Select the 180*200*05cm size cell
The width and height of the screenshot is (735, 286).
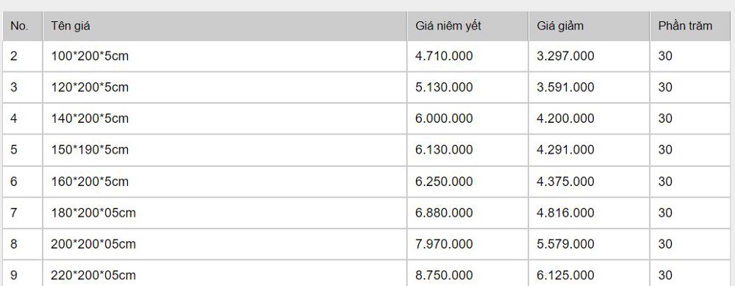[x=224, y=213]
